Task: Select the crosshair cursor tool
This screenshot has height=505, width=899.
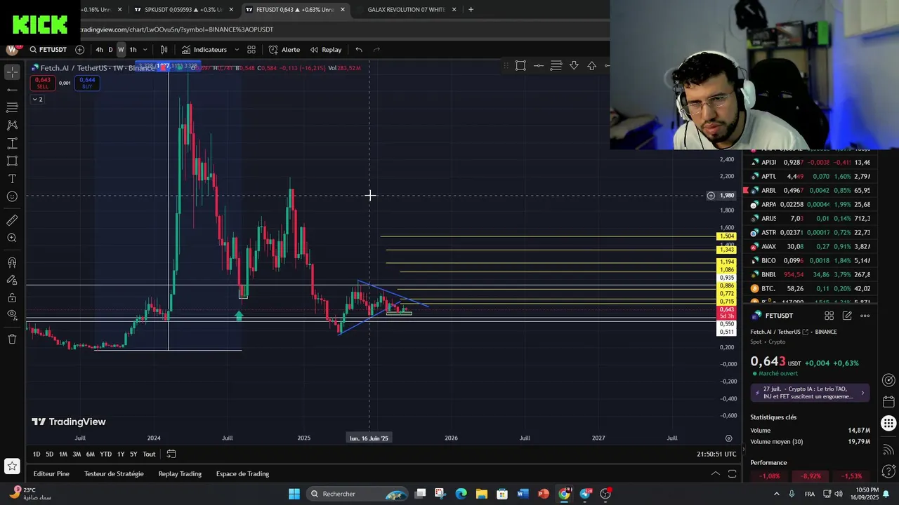Action: click(x=12, y=72)
